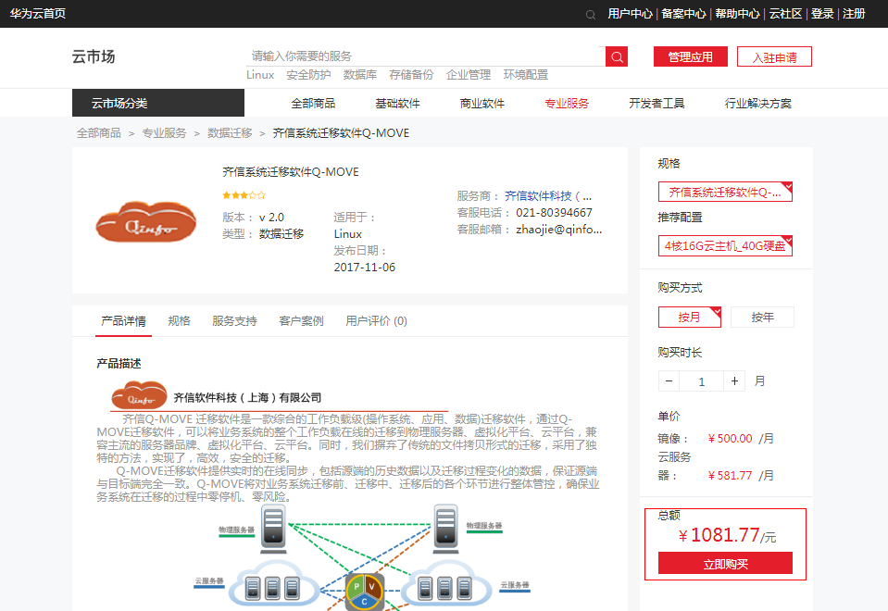Click the image price ¥500.00
Image resolution: width=888 pixels, height=611 pixels.
point(730,439)
